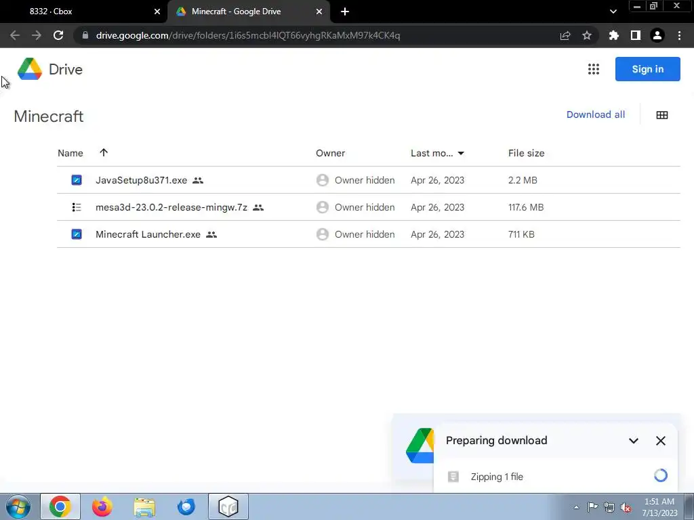This screenshot has width=694, height=520.
Task: Open a new browser tab
Action: point(345,12)
